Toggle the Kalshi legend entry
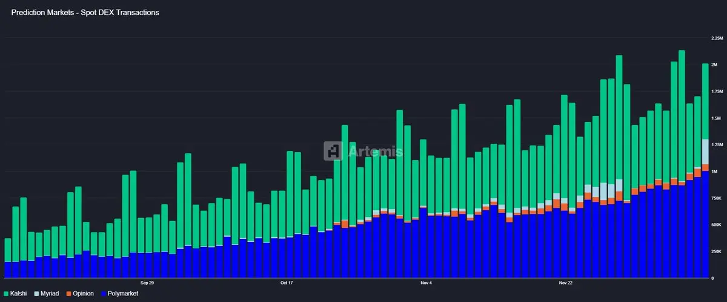The width and height of the screenshot is (727, 302). (x=16, y=293)
